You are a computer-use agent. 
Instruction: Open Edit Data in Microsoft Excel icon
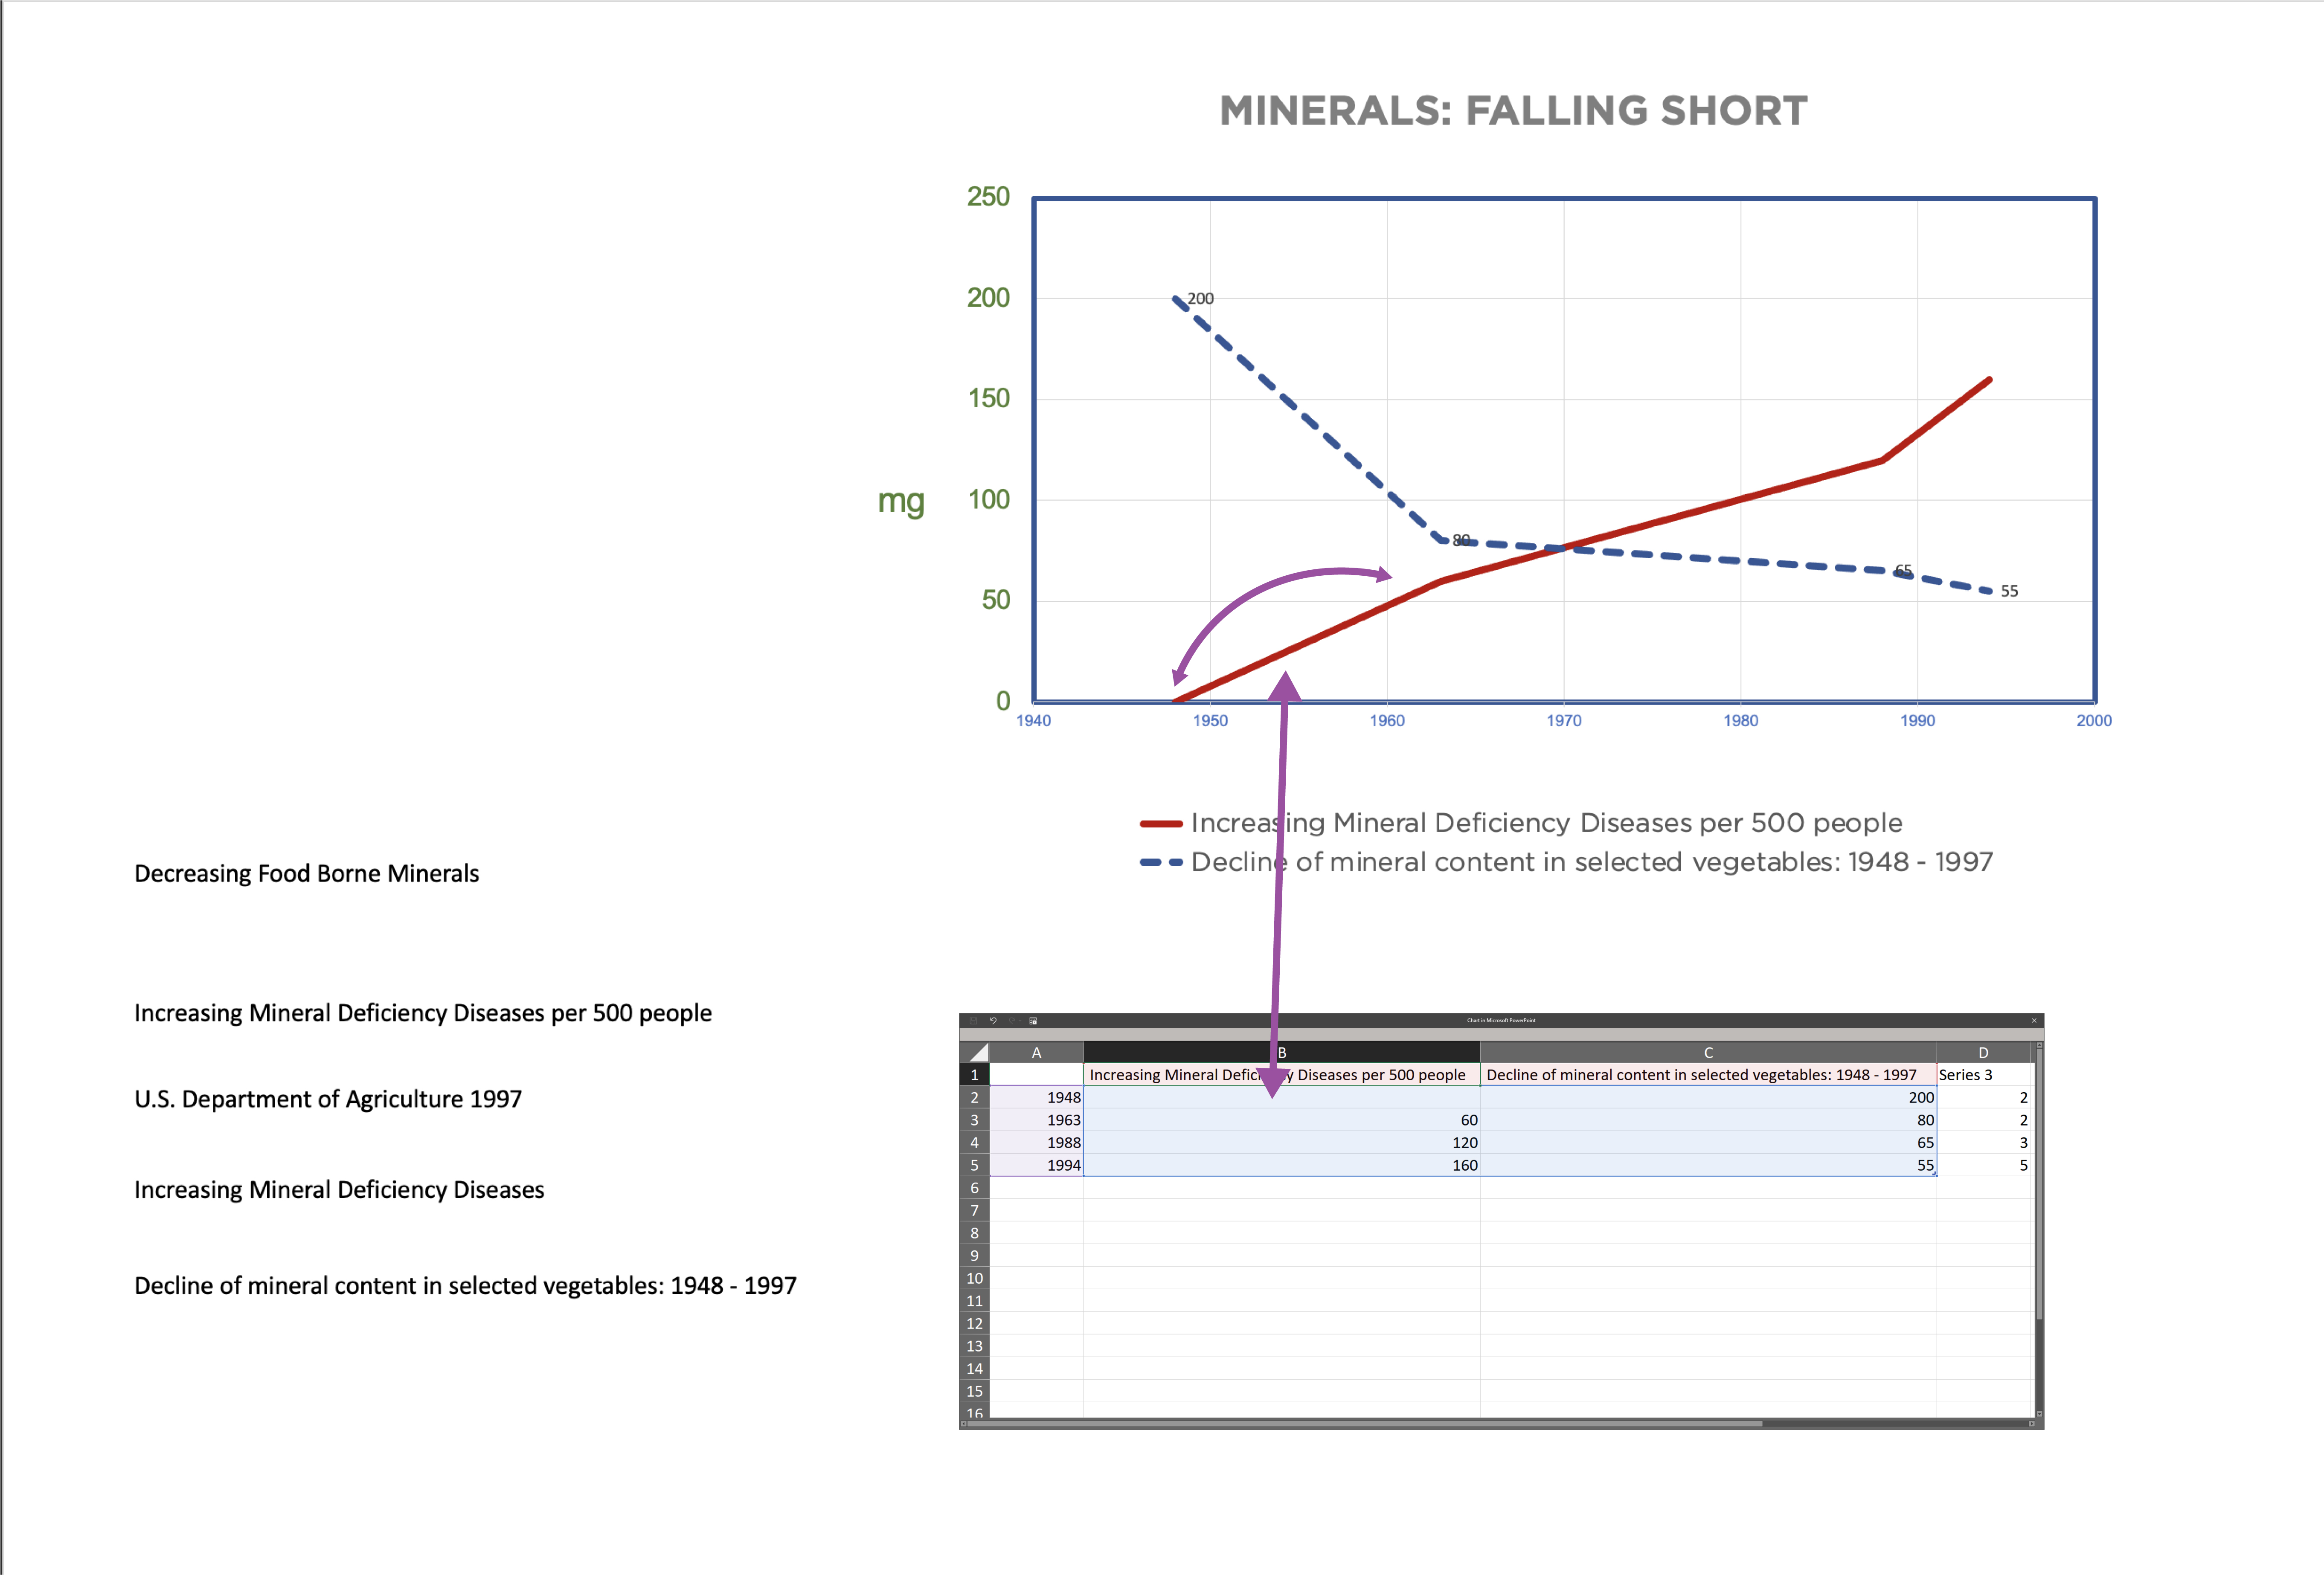pyautogui.click(x=1033, y=1021)
